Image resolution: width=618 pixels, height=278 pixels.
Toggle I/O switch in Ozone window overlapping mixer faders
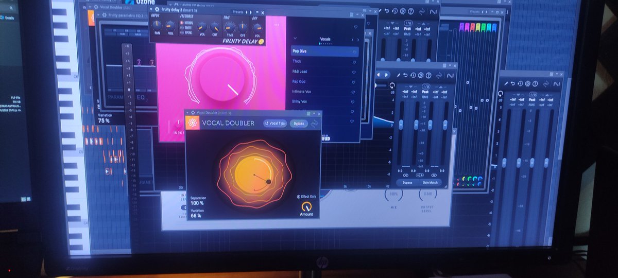tap(533, 94)
